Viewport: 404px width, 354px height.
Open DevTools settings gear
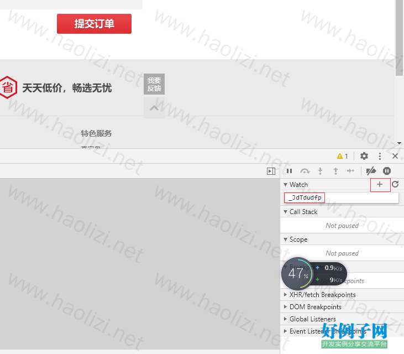pos(364,157)
